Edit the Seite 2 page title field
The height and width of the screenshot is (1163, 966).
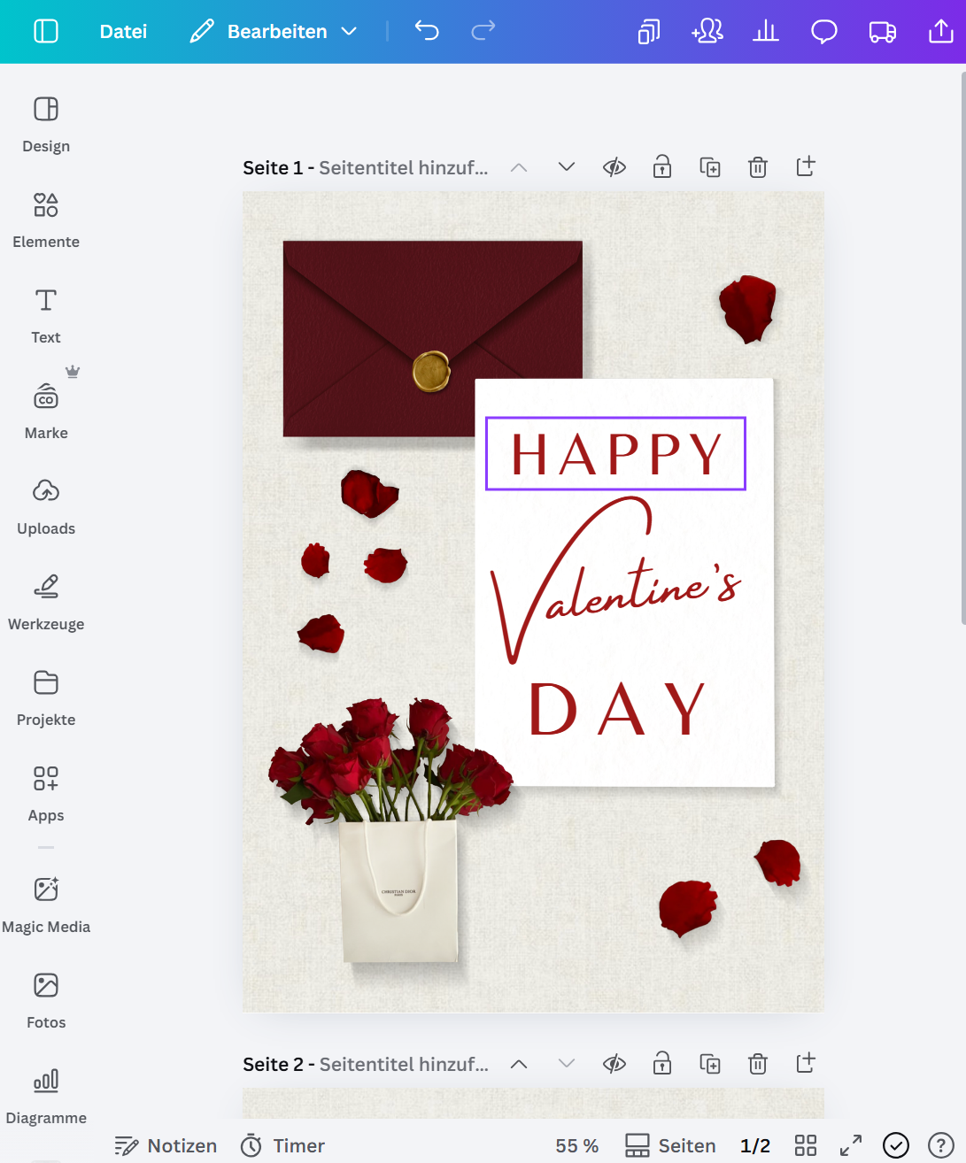(x=403, y=1064)
